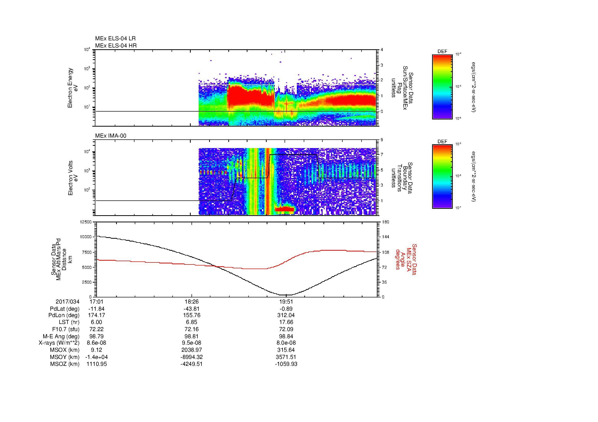Click the SZA axis tick '144'
598x422 pixels.
click(x=385, y=237)
